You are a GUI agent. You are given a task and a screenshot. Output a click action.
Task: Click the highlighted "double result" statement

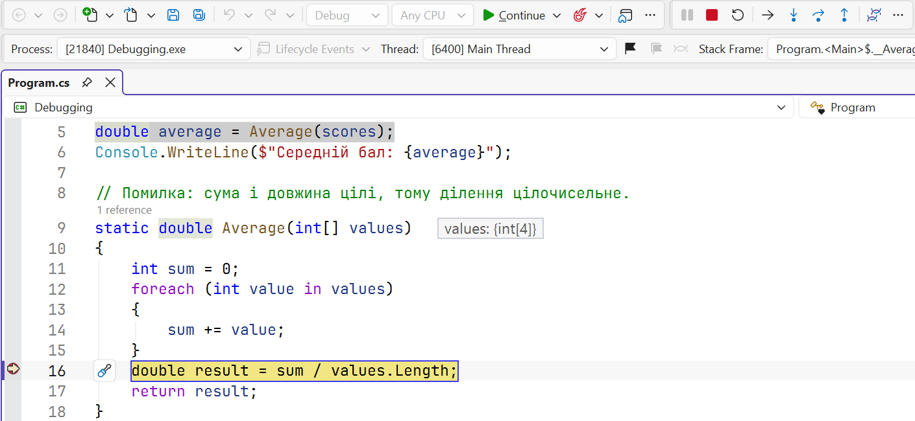(295, 371)
